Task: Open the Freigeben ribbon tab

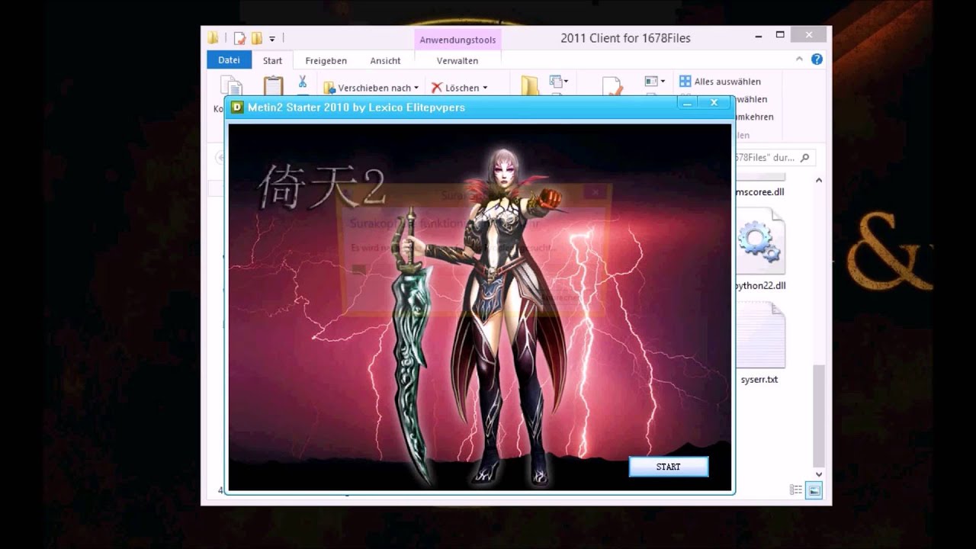Action: (x=326, y=61)
